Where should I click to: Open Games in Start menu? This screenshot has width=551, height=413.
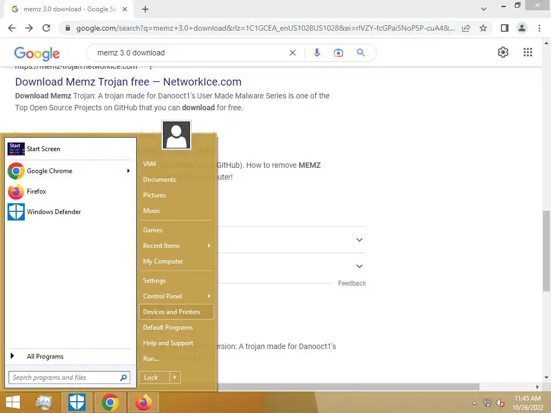coord(176,230)
